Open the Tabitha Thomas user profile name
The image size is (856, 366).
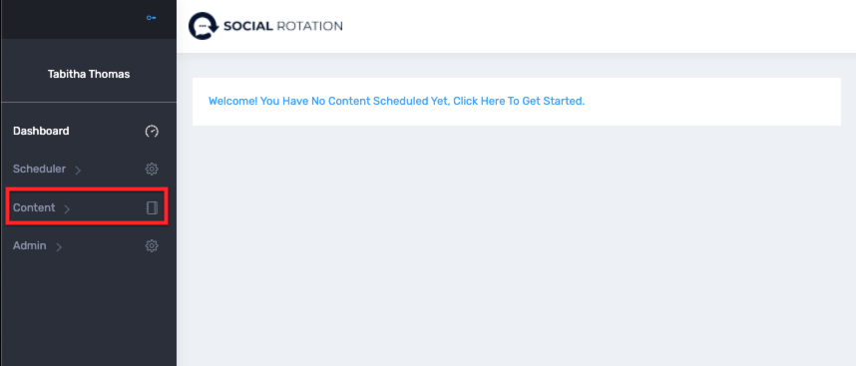[89, 74]
